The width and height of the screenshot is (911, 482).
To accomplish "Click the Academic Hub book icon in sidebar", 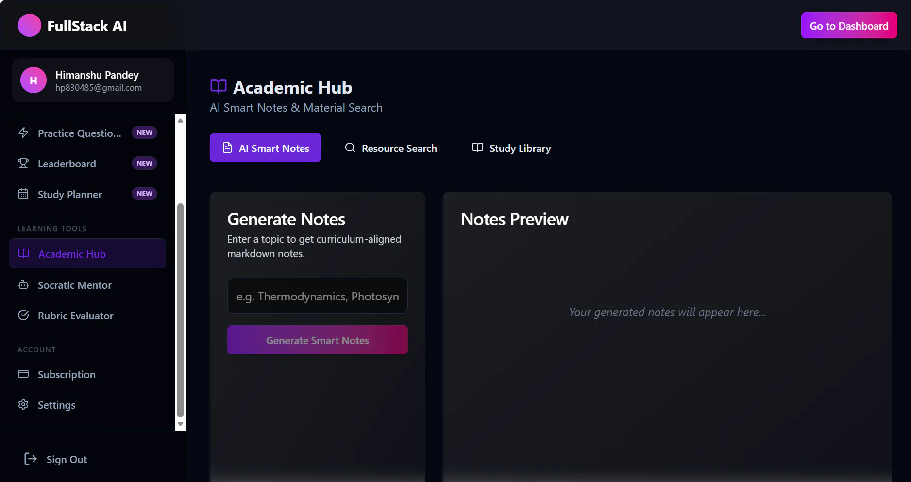I will tap(24, 253).
